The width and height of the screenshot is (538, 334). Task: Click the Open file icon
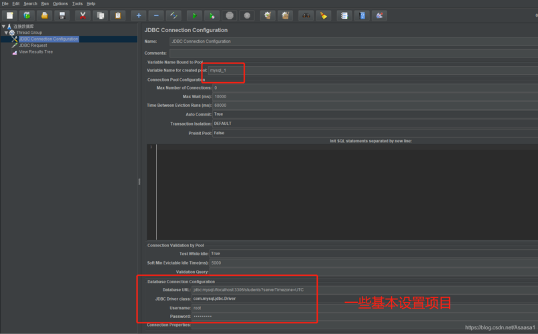coord(45,15)
